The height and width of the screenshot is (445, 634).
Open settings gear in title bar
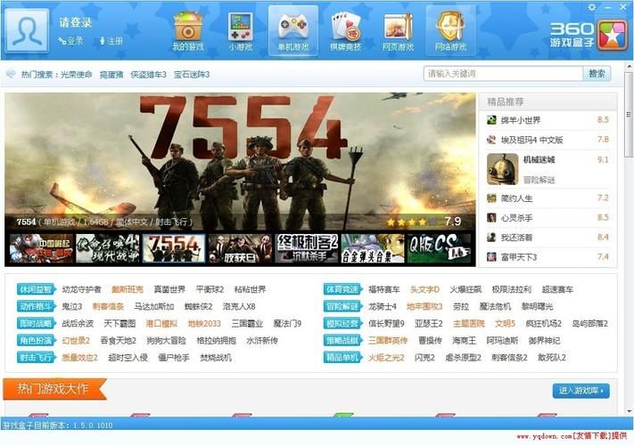click(x=591, y=7)
